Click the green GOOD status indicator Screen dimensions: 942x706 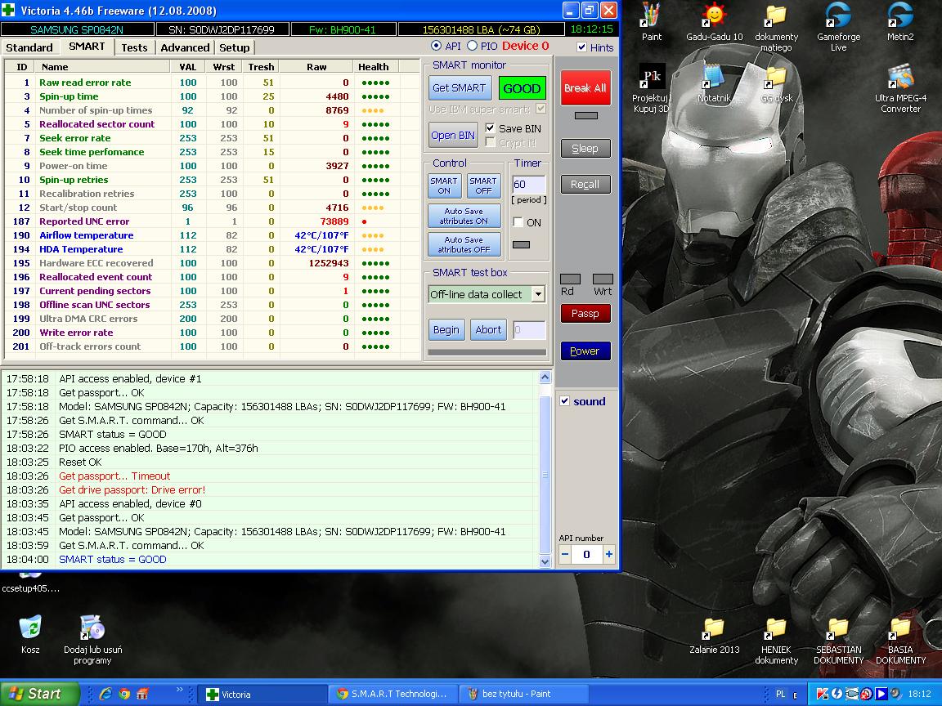(x=522, y=88)
